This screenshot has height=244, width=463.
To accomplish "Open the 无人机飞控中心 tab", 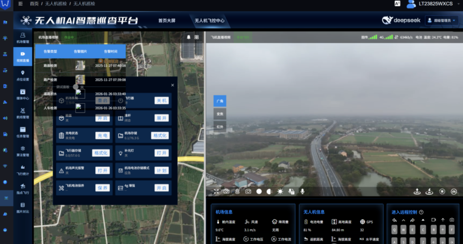I will (209, 21).
